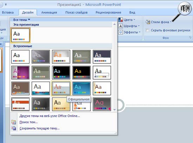
Task: Open Другие темы на веб-узле Office Online
Action: (50, 116)
